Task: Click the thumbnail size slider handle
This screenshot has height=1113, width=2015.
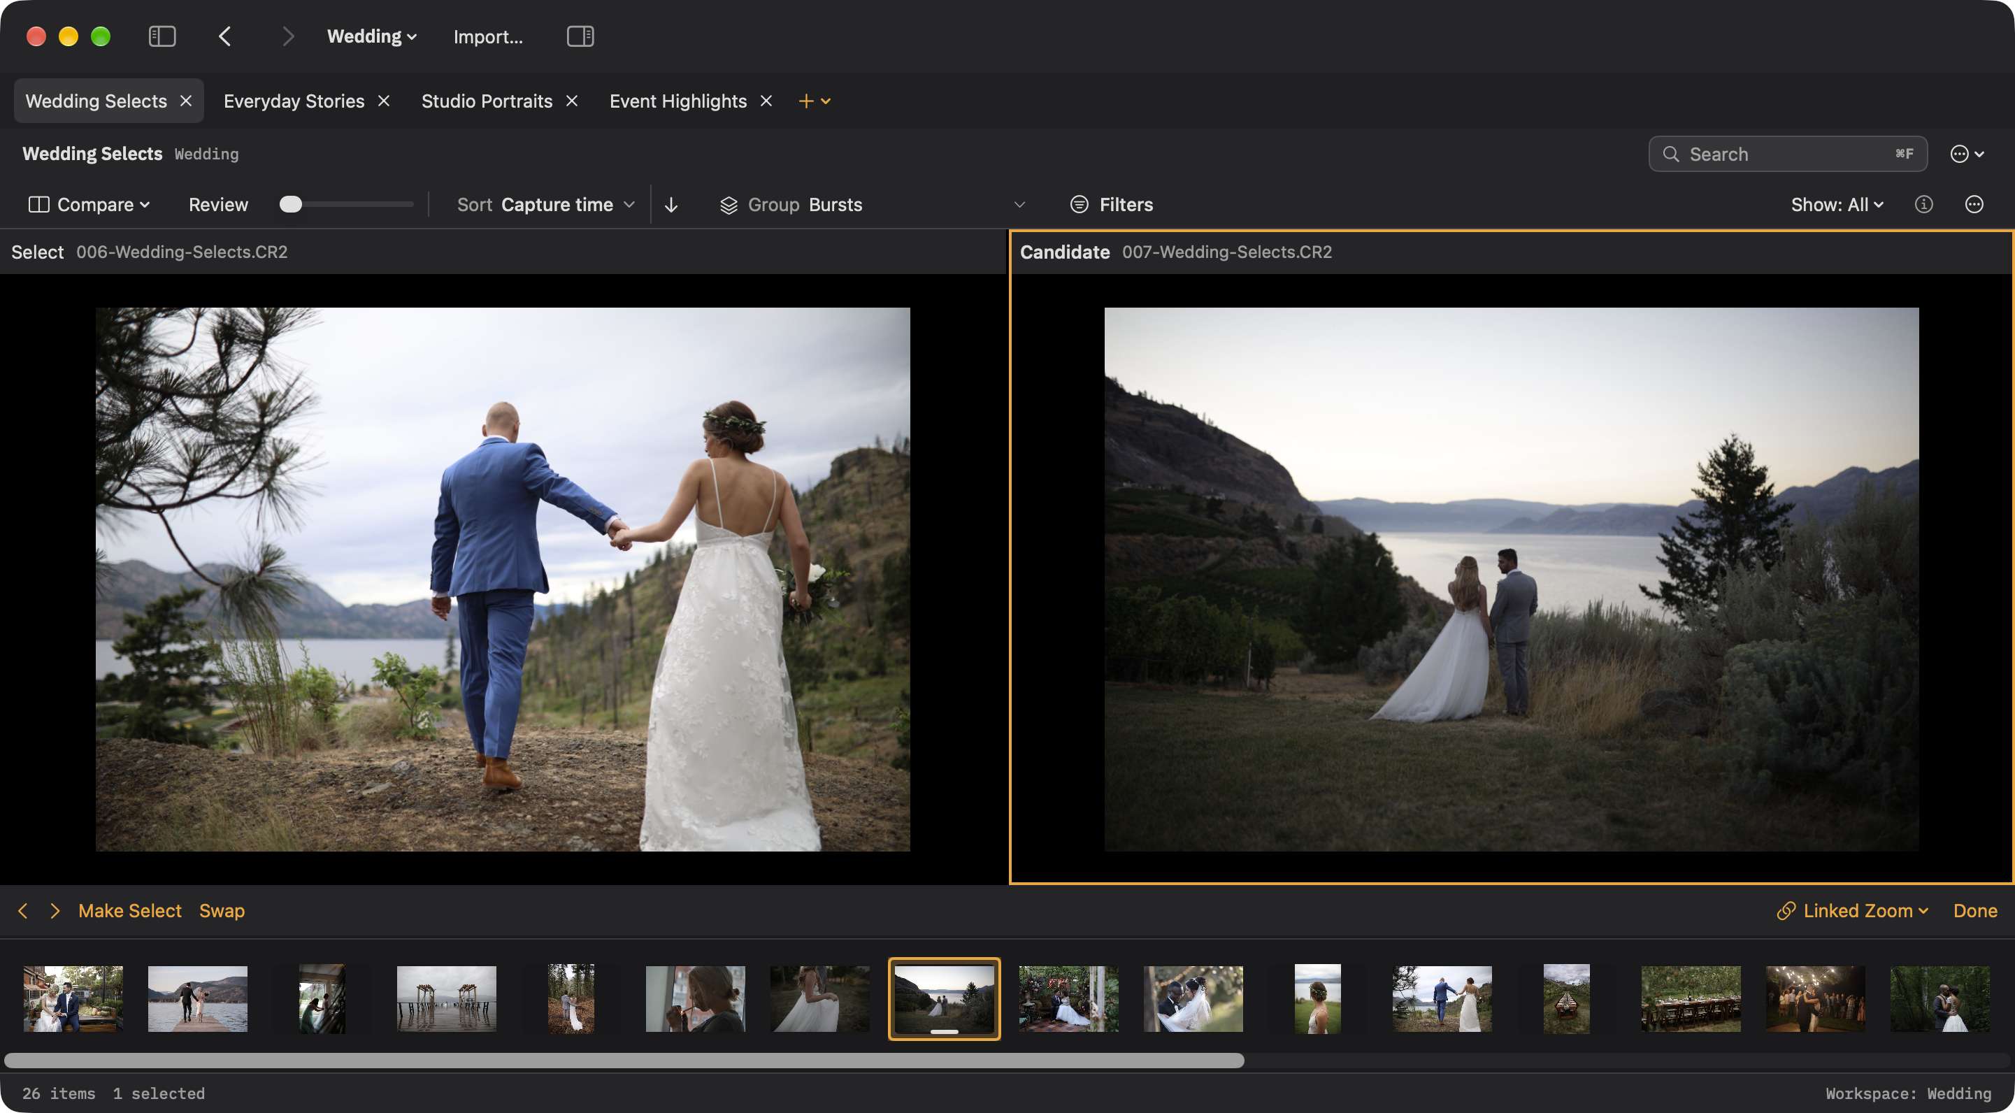Action: [x=290, y=205]
